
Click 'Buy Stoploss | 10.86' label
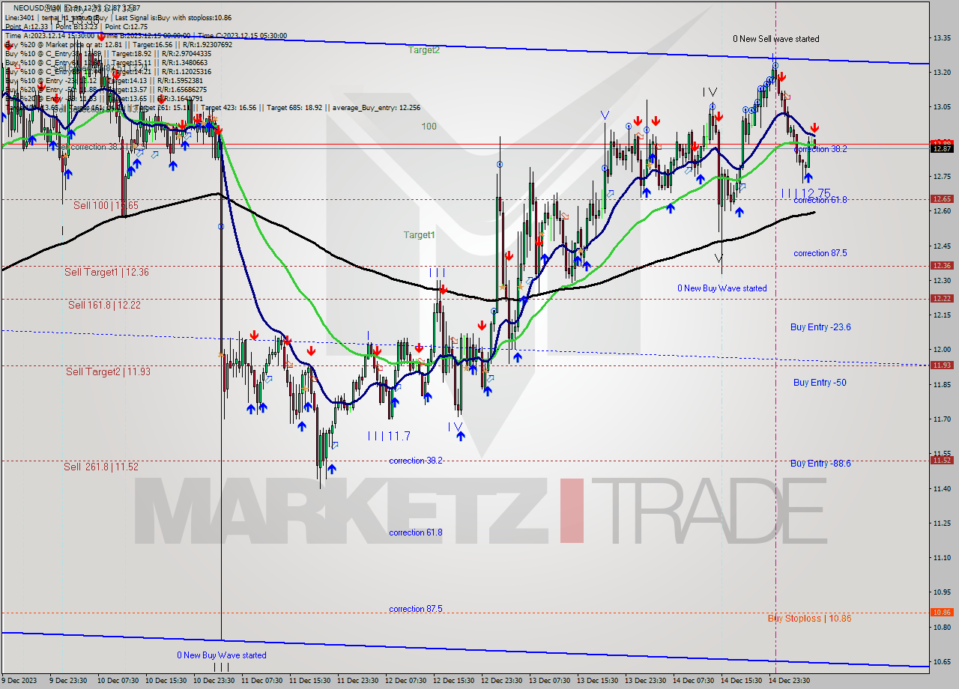click(809, 619)
